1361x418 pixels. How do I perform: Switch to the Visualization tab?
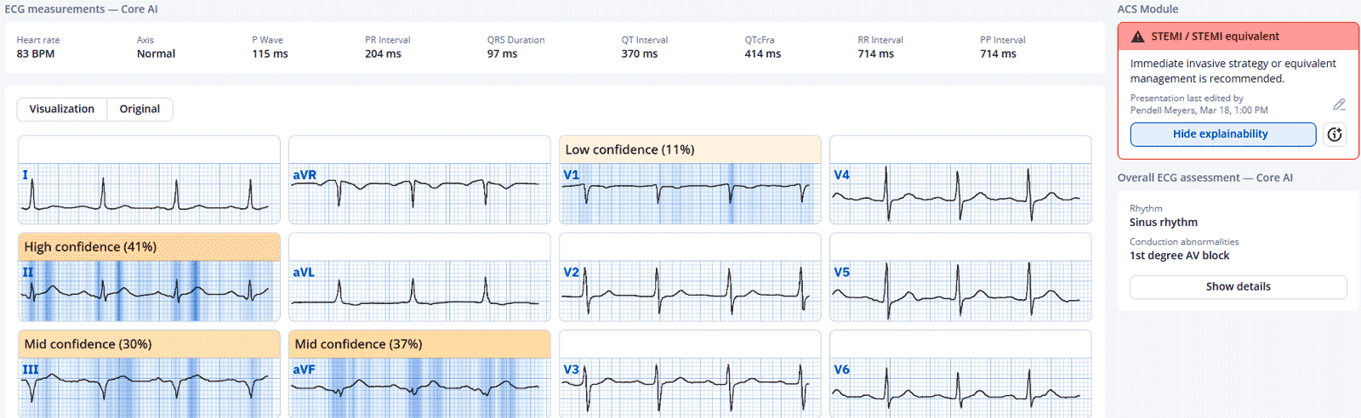62,110
